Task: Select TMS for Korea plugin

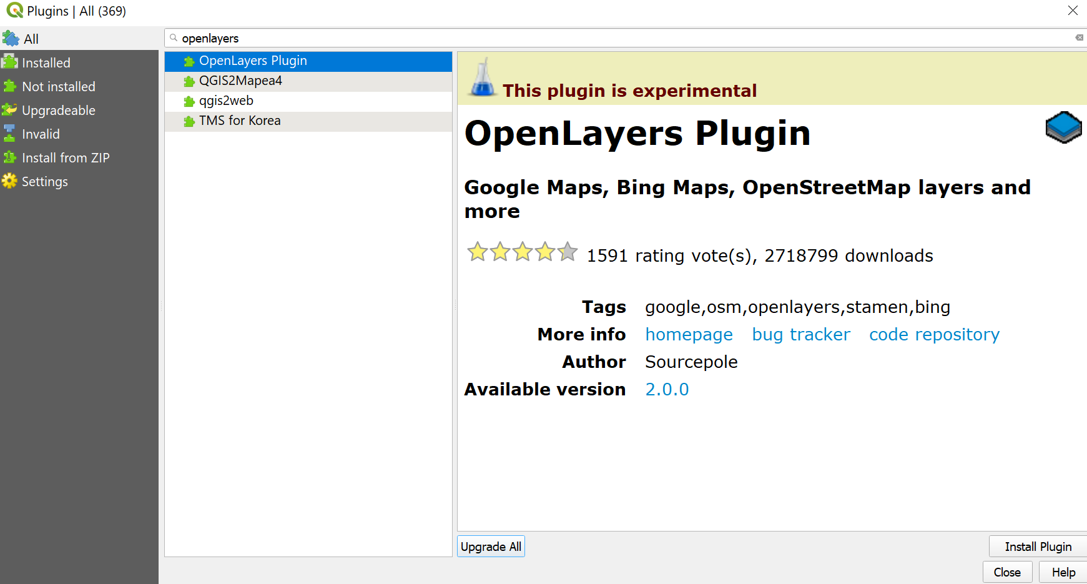Action: click(308, 121)
